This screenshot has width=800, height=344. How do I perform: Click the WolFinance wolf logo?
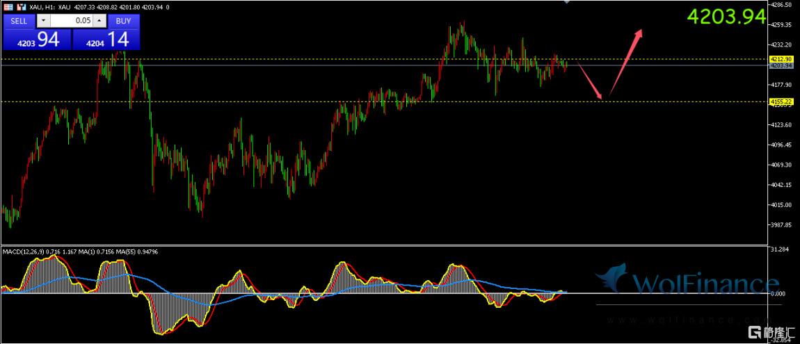tap(611, 279)
